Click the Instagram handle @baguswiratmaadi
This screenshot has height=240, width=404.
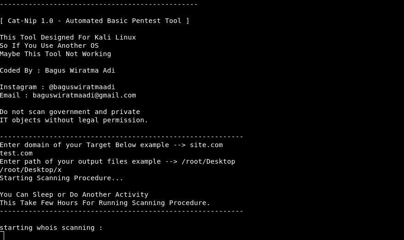[82, 87]
